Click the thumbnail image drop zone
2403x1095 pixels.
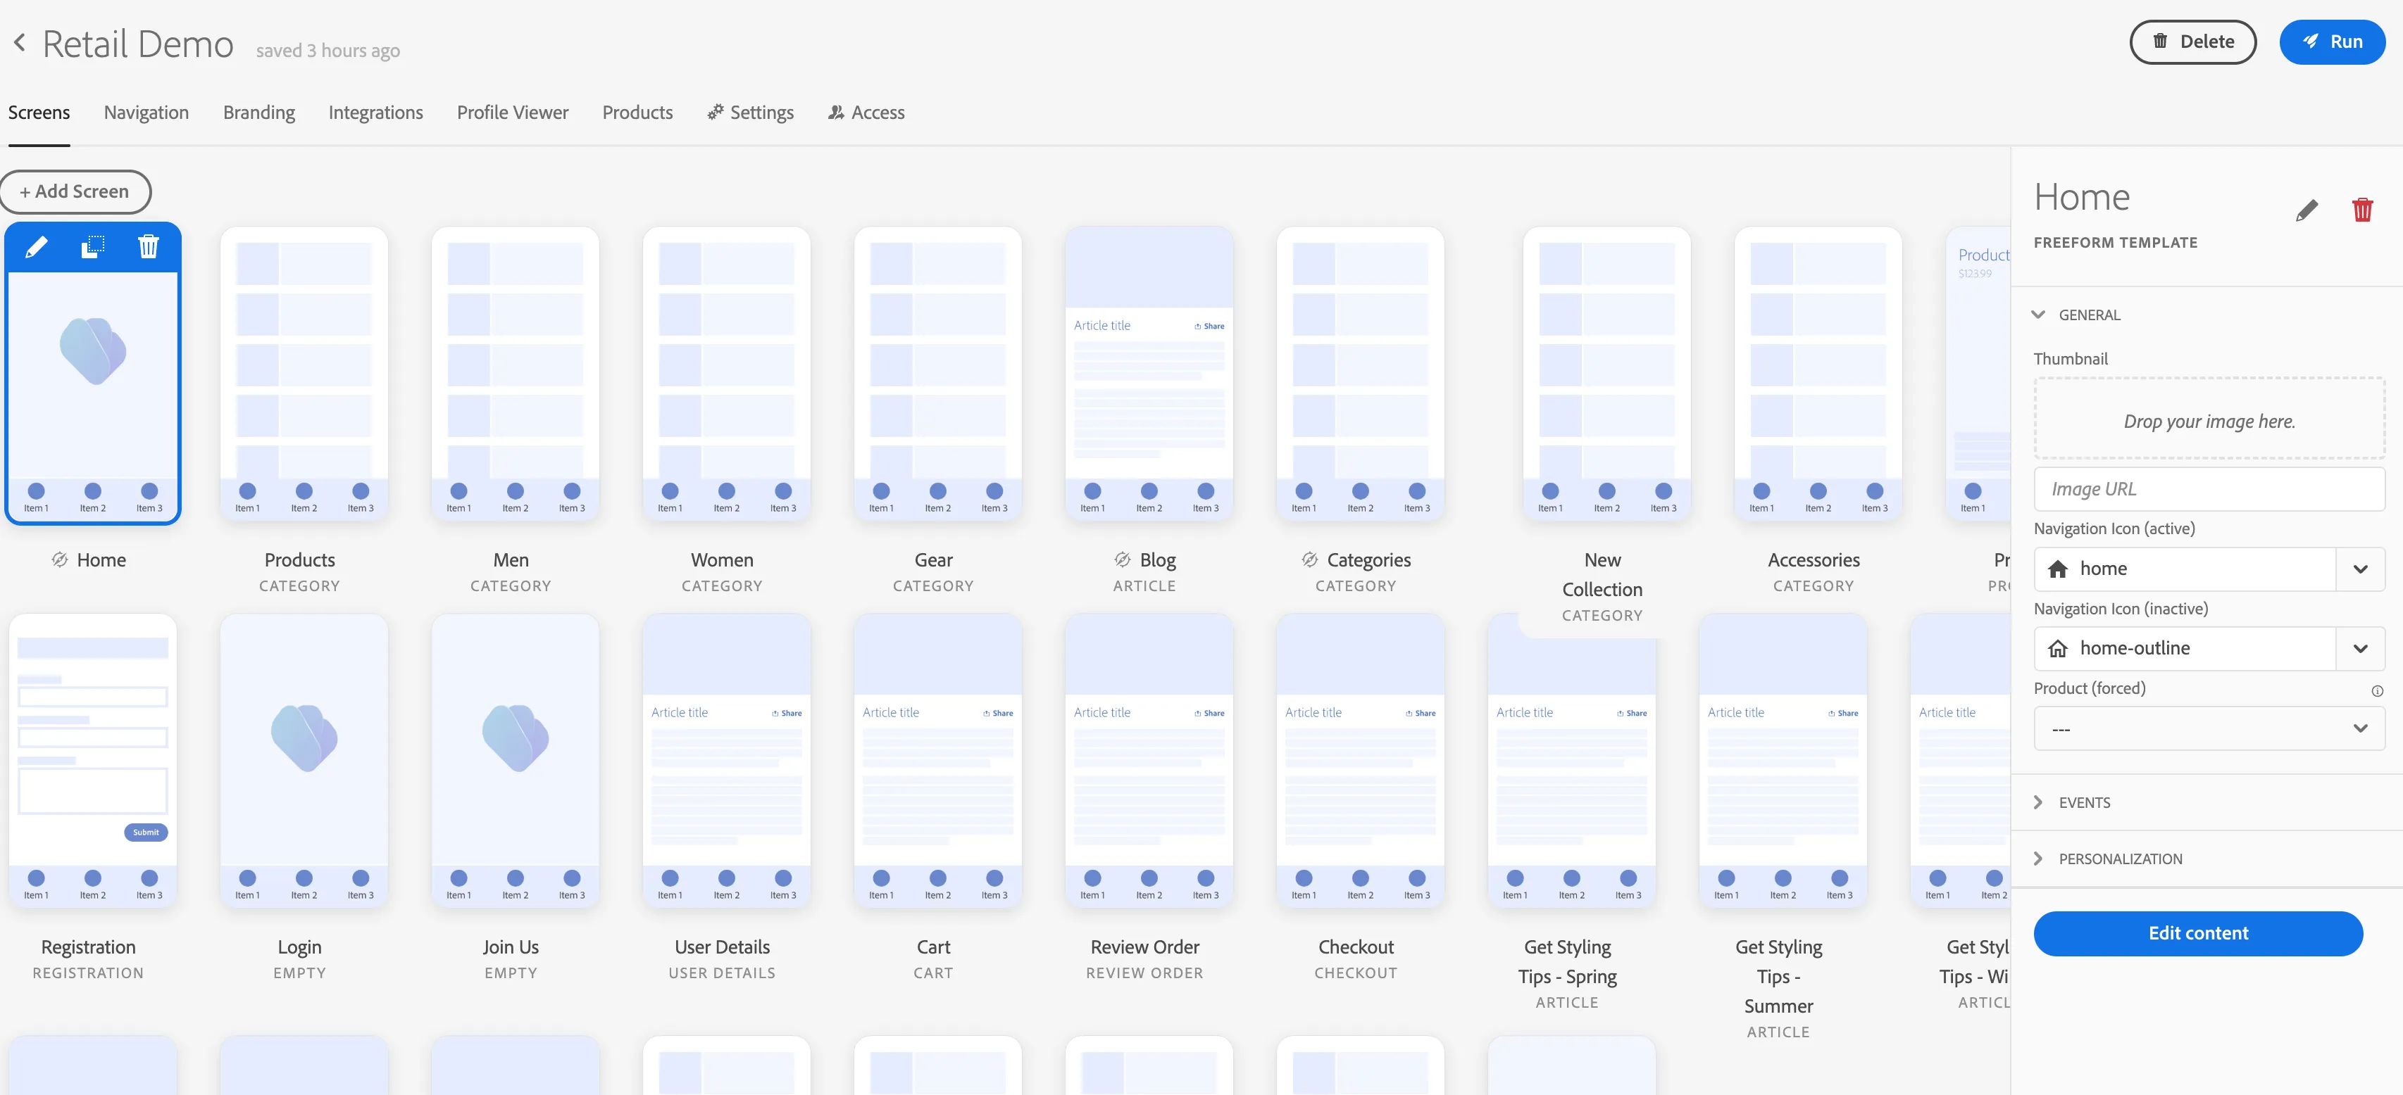point(2208,419)
